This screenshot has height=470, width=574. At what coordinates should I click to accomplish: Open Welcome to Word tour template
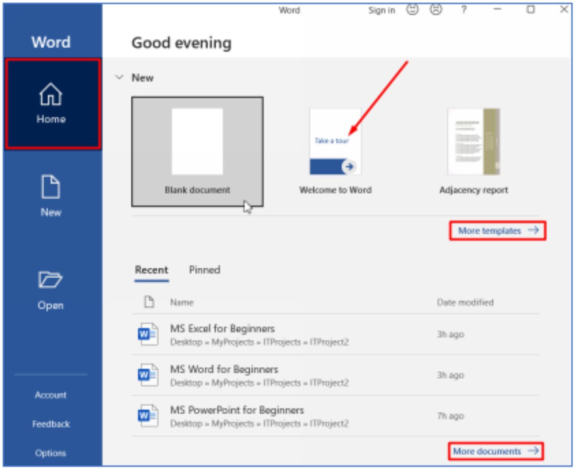335,152
